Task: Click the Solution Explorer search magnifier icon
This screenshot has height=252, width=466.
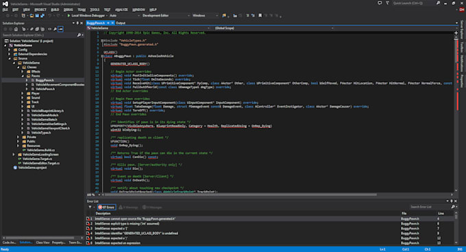Action: click(x=79, y=35)
